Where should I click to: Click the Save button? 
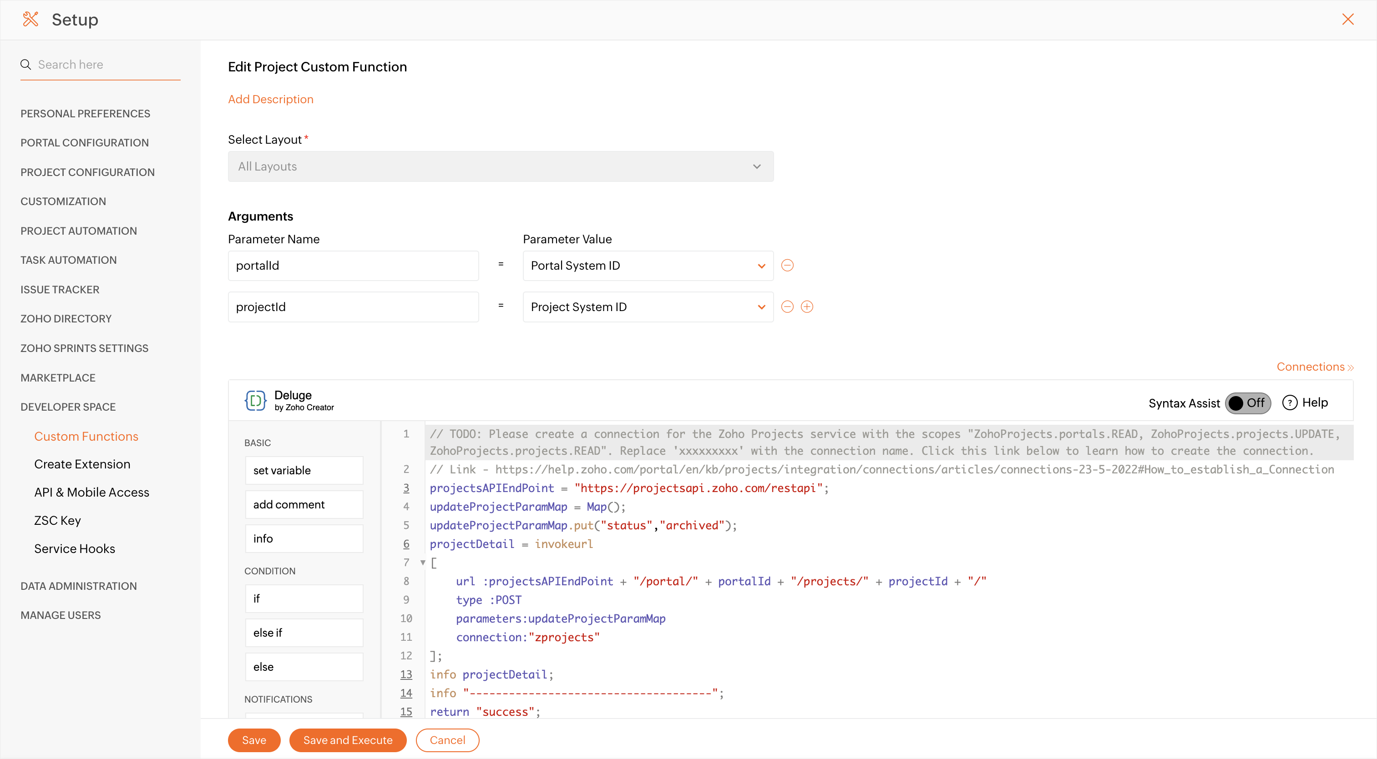[x=254, y=740]
